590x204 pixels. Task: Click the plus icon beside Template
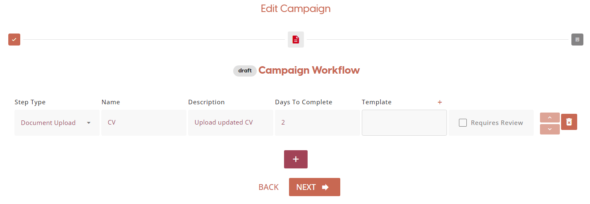point(440,102)
